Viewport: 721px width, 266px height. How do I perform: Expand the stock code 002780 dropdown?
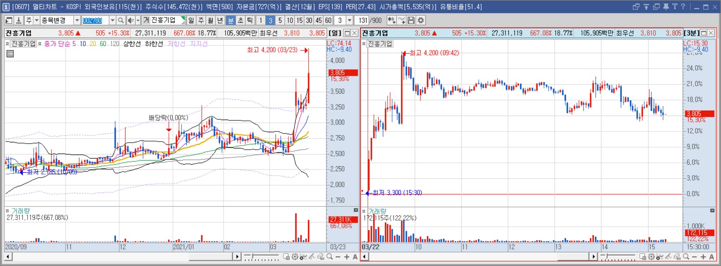point(112,20)
